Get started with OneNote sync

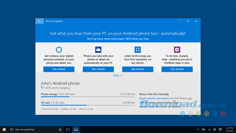click(x=177, y=69)
